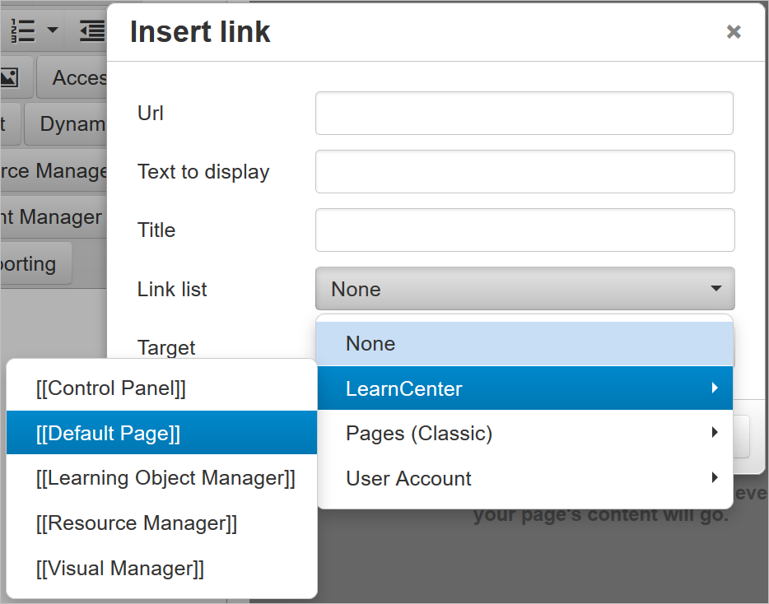Screen dimensions: 769x604
Task: Pick [[Resource Manager]] link
Action: (161, 523)
